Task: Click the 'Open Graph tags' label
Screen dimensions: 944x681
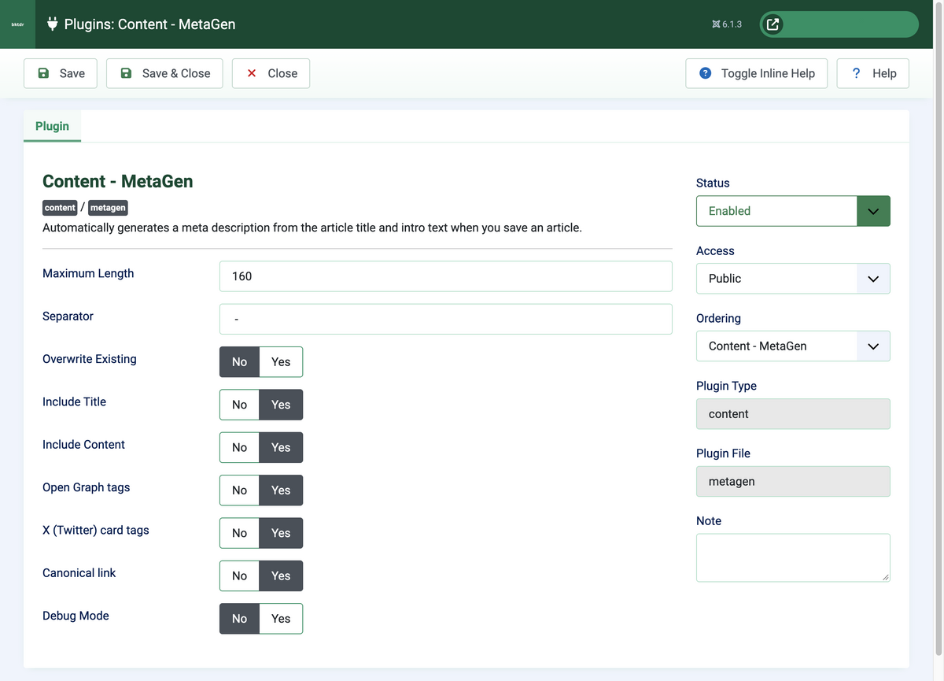Action: (87, 487)
